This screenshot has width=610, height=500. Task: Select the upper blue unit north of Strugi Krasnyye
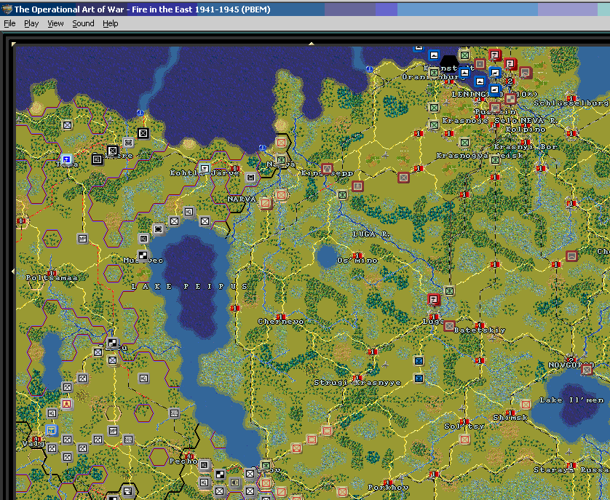419,361
